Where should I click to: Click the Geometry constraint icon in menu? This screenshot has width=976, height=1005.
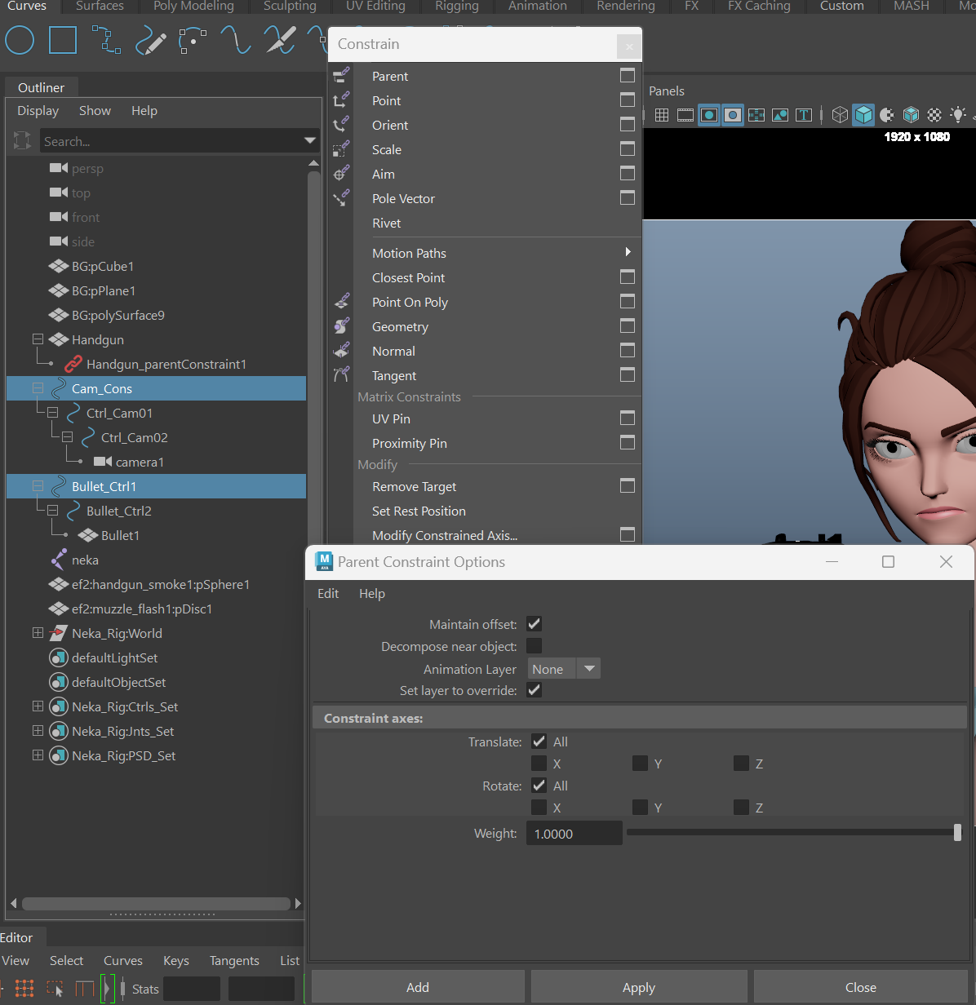click(341, 326)
